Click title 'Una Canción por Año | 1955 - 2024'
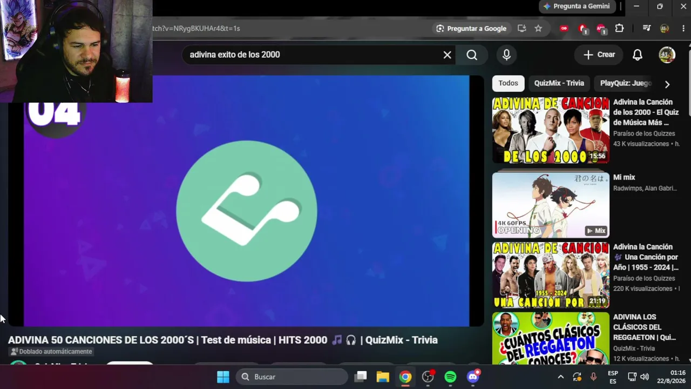 (646, 257)
